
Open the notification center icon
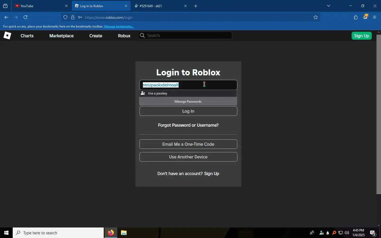373,233
